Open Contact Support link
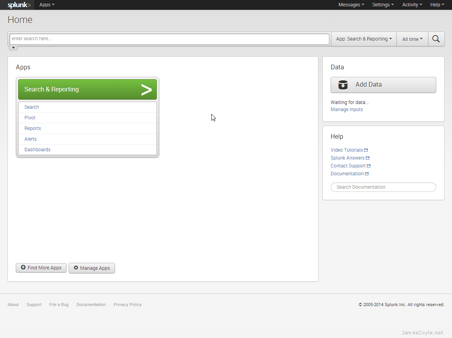The height and width of the screenshot is (338, 452). pyautogui.click(x=348, y=166)
